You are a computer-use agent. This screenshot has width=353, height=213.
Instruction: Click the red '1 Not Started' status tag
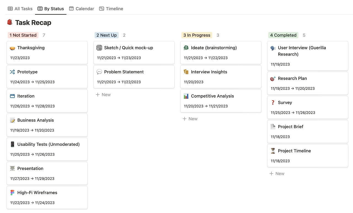click(23, 35)
